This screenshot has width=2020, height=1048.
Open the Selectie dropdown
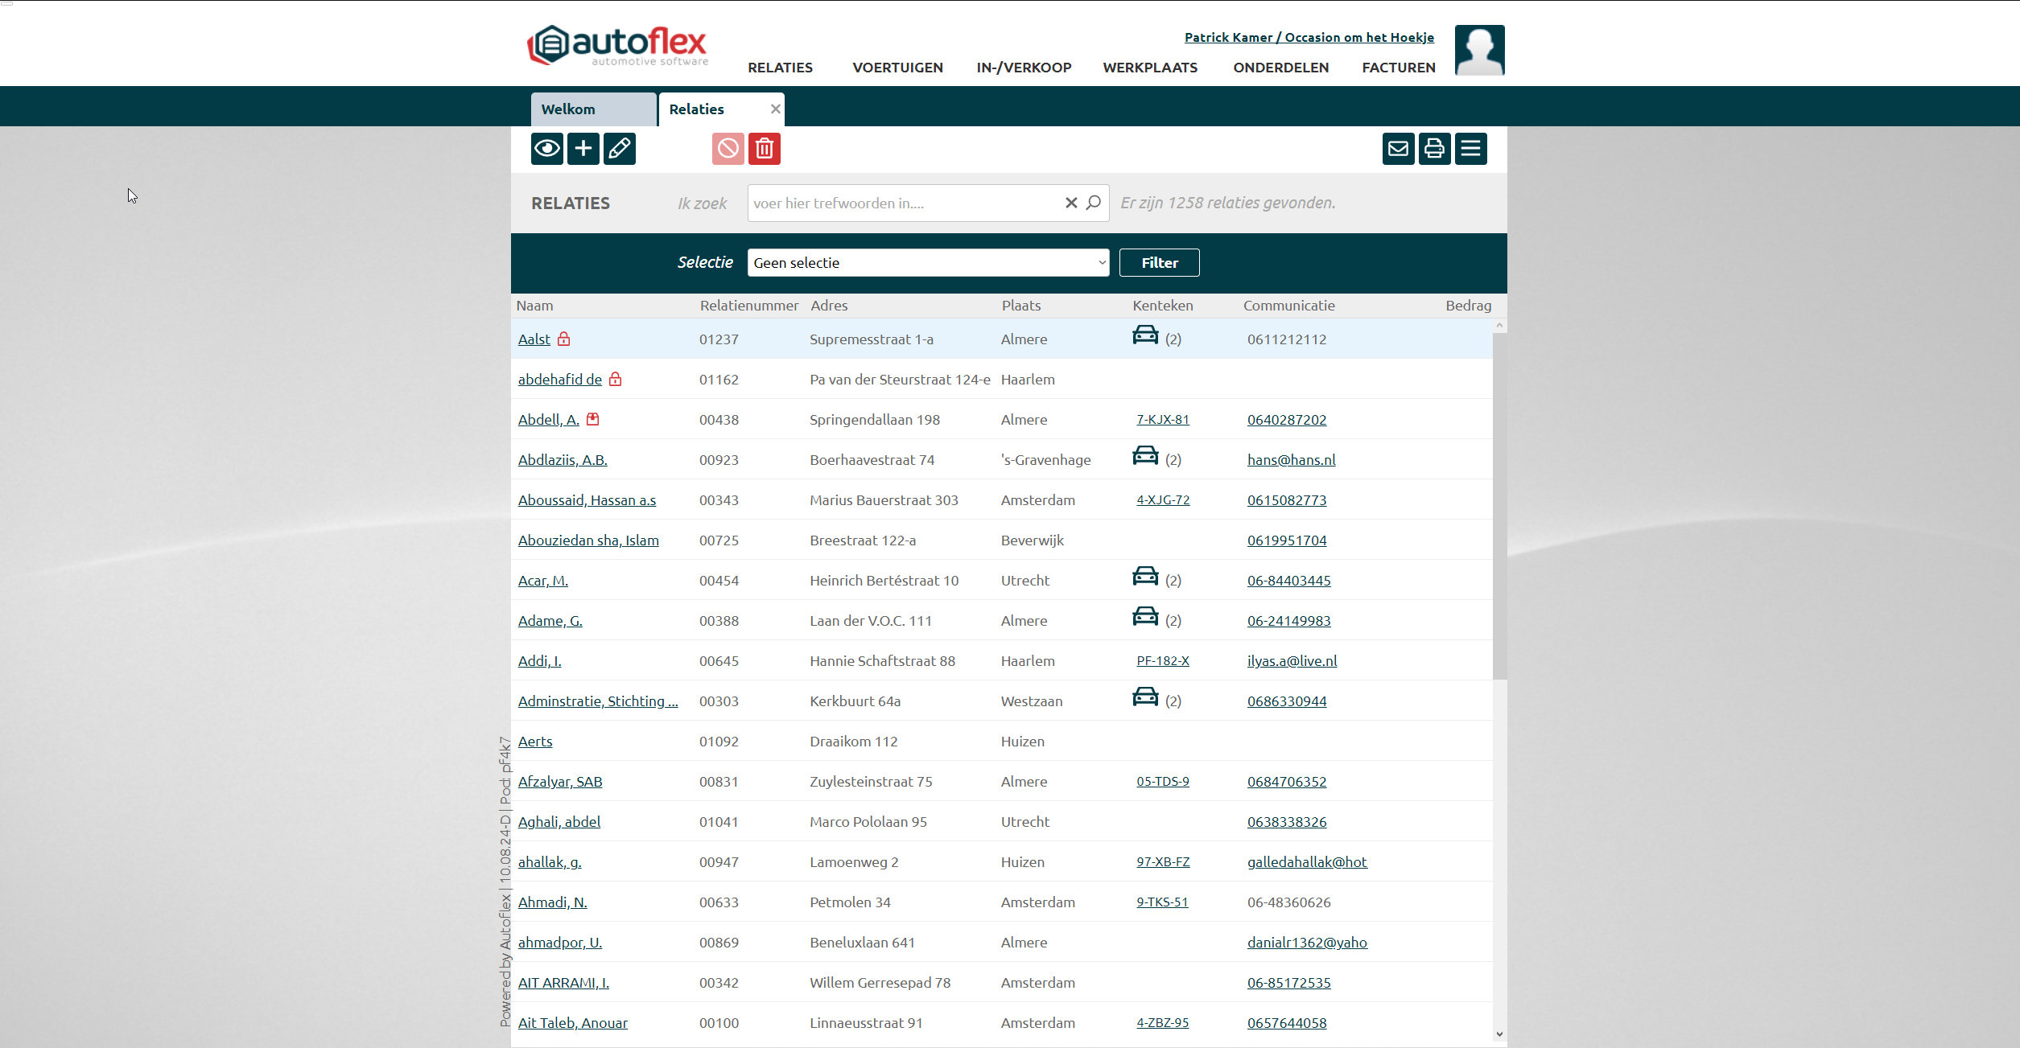(927, 263)
